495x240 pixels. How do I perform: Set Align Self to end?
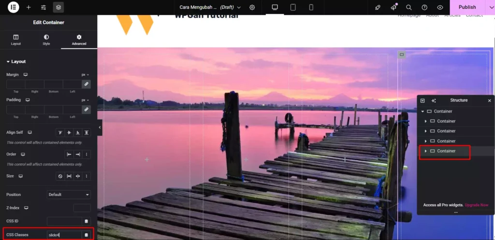tap(78, 133)
